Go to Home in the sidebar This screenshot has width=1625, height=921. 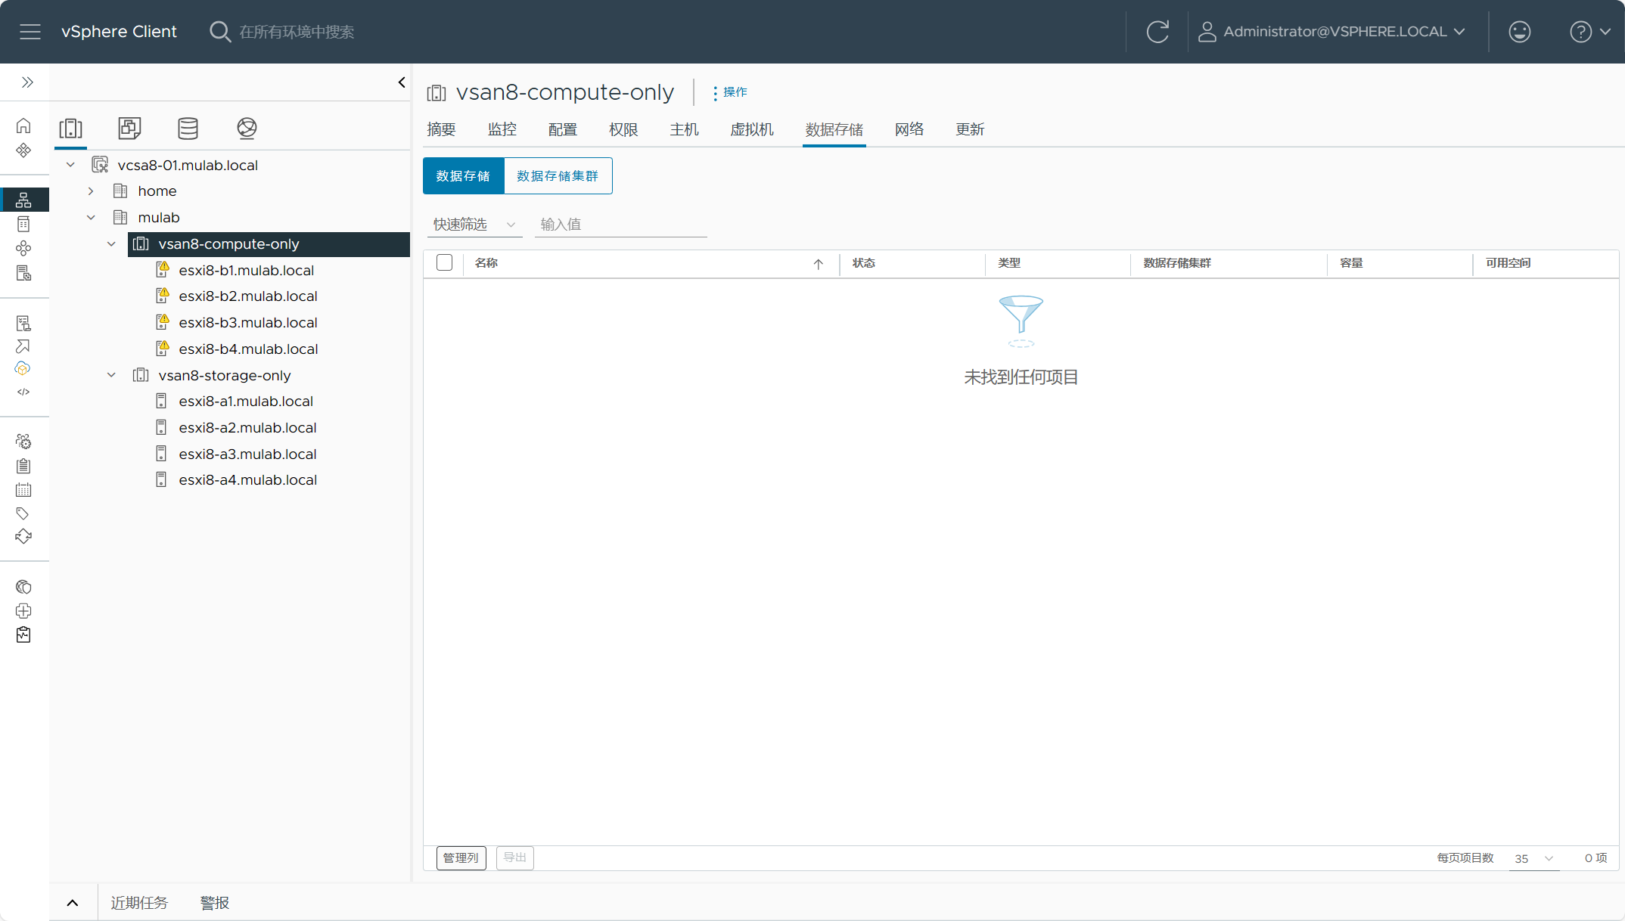click(x=23, y=126)
